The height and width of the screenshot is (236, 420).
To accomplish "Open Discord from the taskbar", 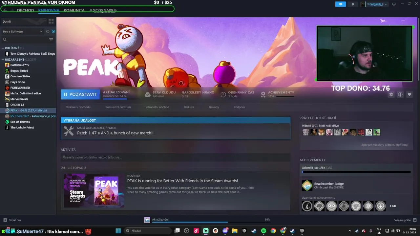I will pos(225,231).
